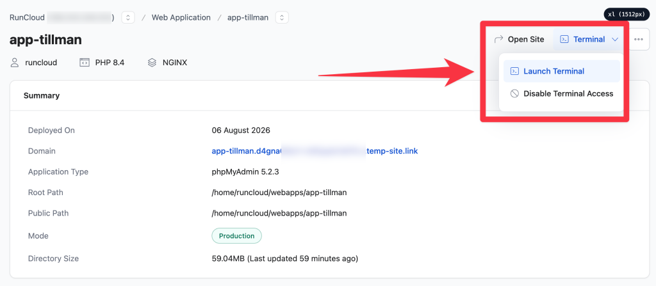Screen dimensions: 656x286
Task: Click the Domain field label
Action: point(42,151)
